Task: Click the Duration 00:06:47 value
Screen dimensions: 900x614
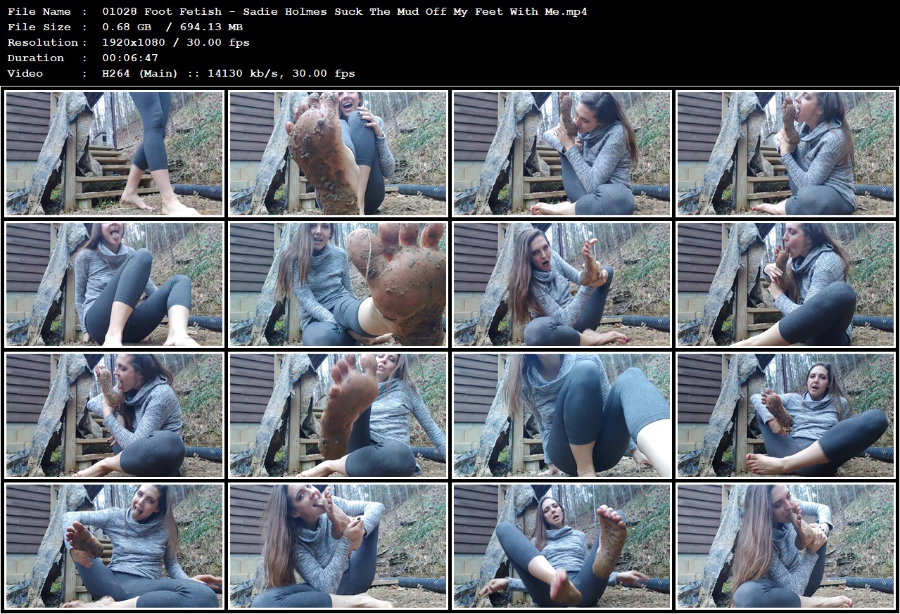Action: tap(129, 58)
